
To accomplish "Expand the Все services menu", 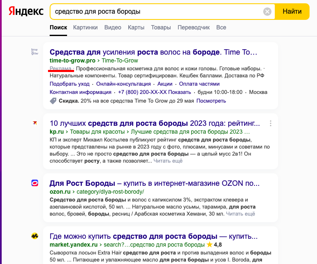I will pyautogui.click(x=221, y=27).
